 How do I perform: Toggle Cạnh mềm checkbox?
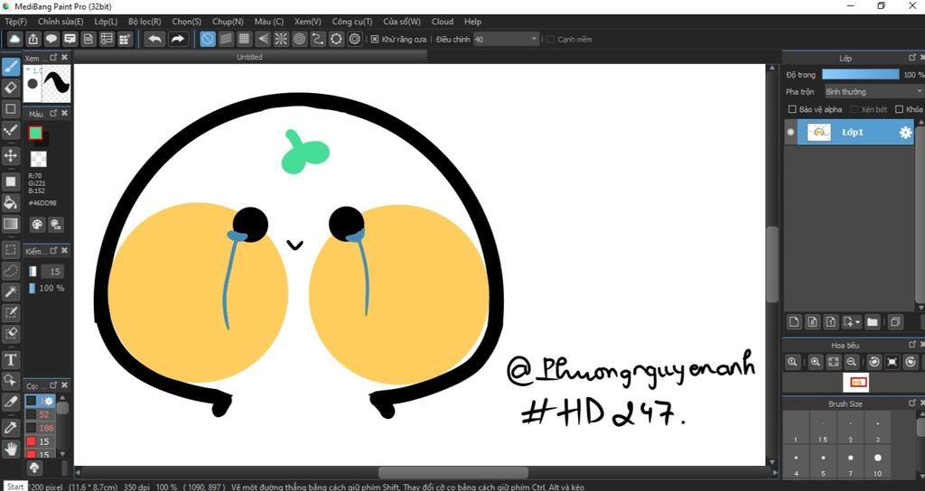click(x=550, y=40)
